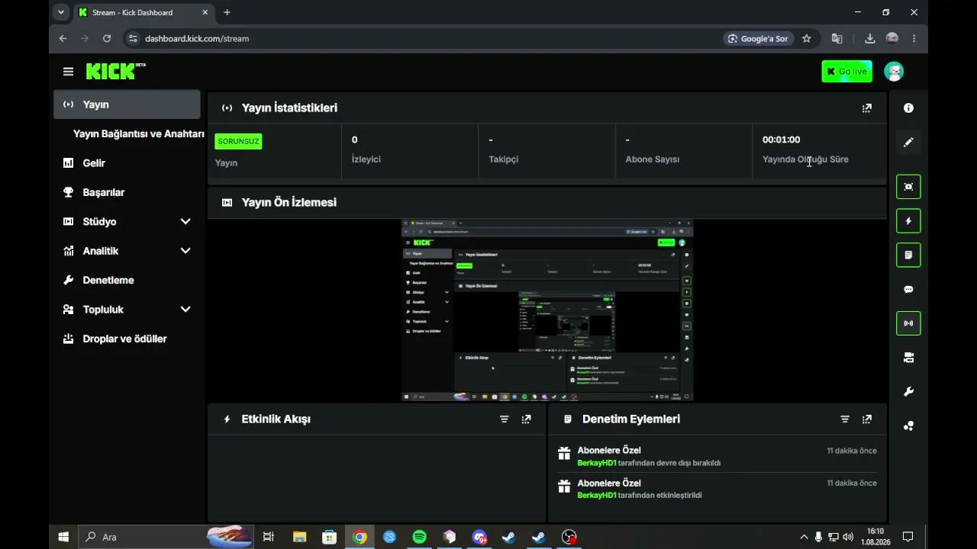Open the Chrome profile icon

click(892, 38)
